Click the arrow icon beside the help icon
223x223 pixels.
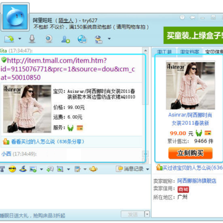point(193,17)
